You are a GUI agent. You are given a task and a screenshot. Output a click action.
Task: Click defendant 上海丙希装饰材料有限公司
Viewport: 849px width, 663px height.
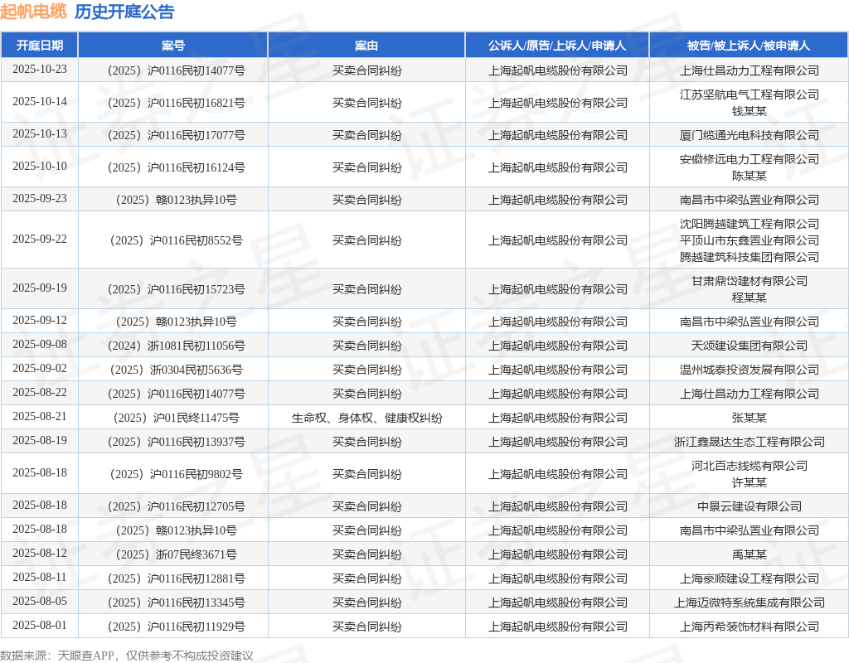(750, 627)
